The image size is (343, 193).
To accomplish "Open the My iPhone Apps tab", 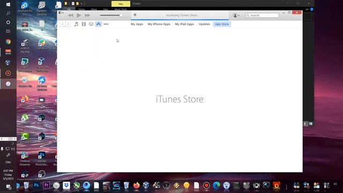I will click(159, 24).
